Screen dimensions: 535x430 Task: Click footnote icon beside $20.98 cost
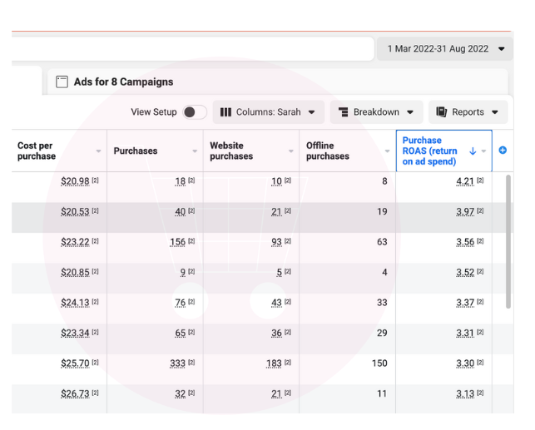pos(95,181)
